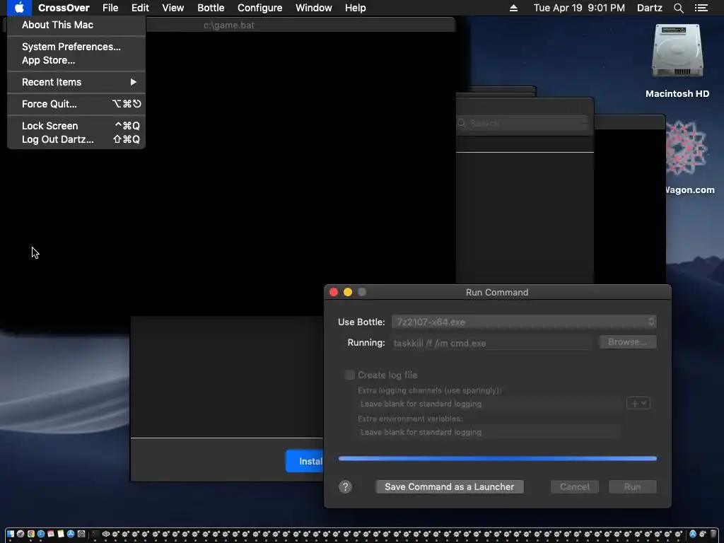Click the Dartz user name in the menu bar

(x=650, y=8)
